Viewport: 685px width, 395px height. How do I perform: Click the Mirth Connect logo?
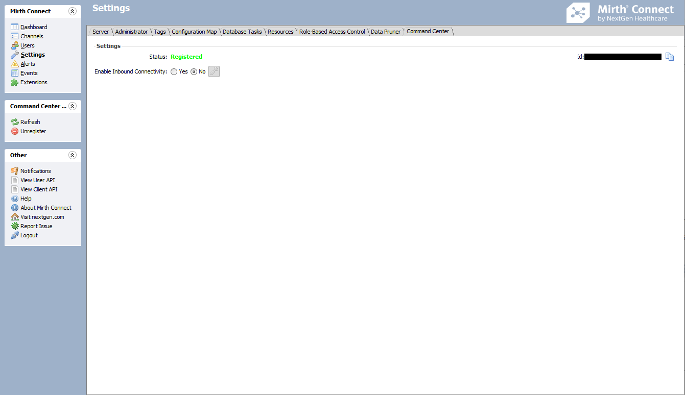tap(621, 13)
